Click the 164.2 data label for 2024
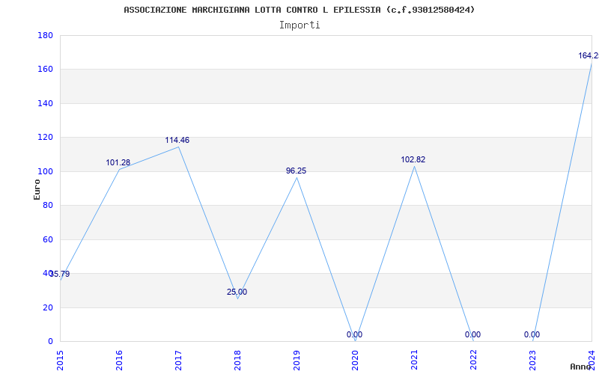The height and width of the screenshot is (374, 599). (x=589, y=55)
